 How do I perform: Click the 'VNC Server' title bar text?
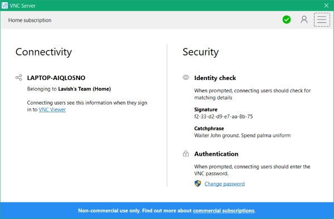point(23,6)
